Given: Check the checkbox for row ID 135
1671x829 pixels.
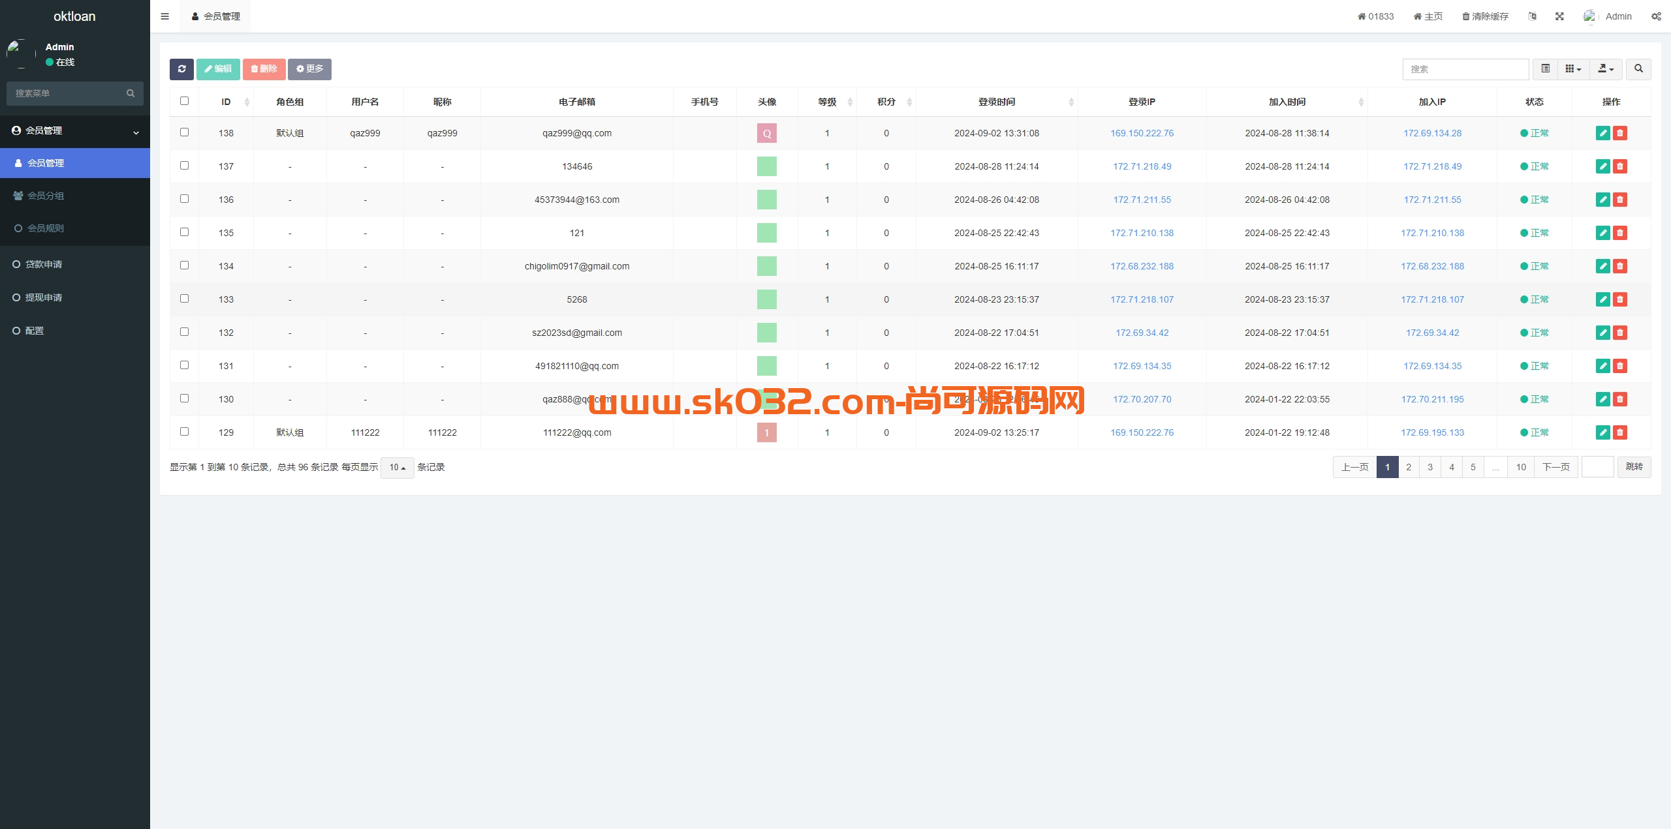Looking at the screenshot, I should (x=184, y=232).
